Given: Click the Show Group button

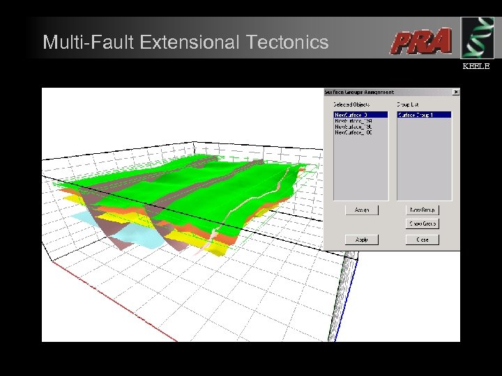Looking at the screenshot, I should pos(423,224).
